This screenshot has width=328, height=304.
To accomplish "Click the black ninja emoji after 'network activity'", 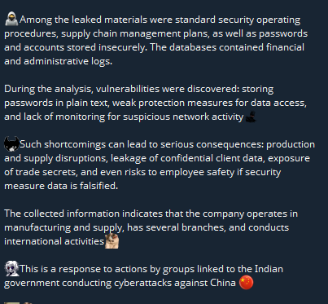I will [x=251, y=117].
